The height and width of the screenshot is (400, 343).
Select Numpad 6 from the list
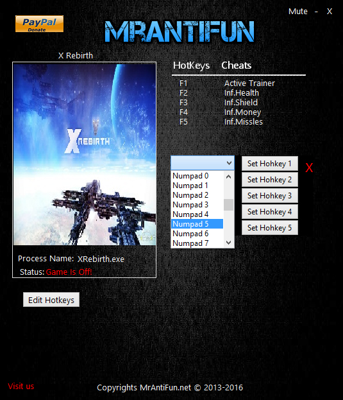click(x=197, y=234)
